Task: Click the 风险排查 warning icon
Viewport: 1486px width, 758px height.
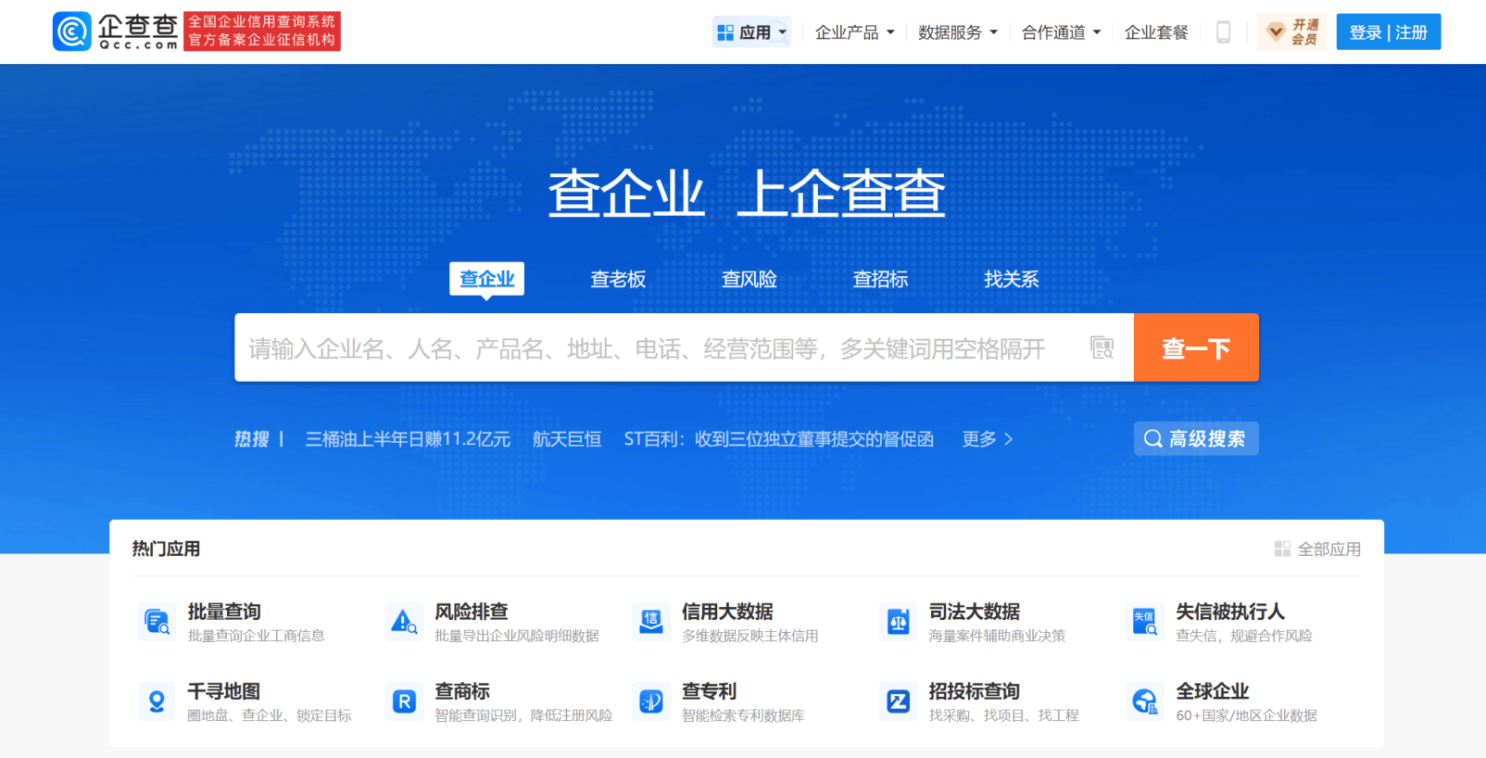Action: point(404,622)
